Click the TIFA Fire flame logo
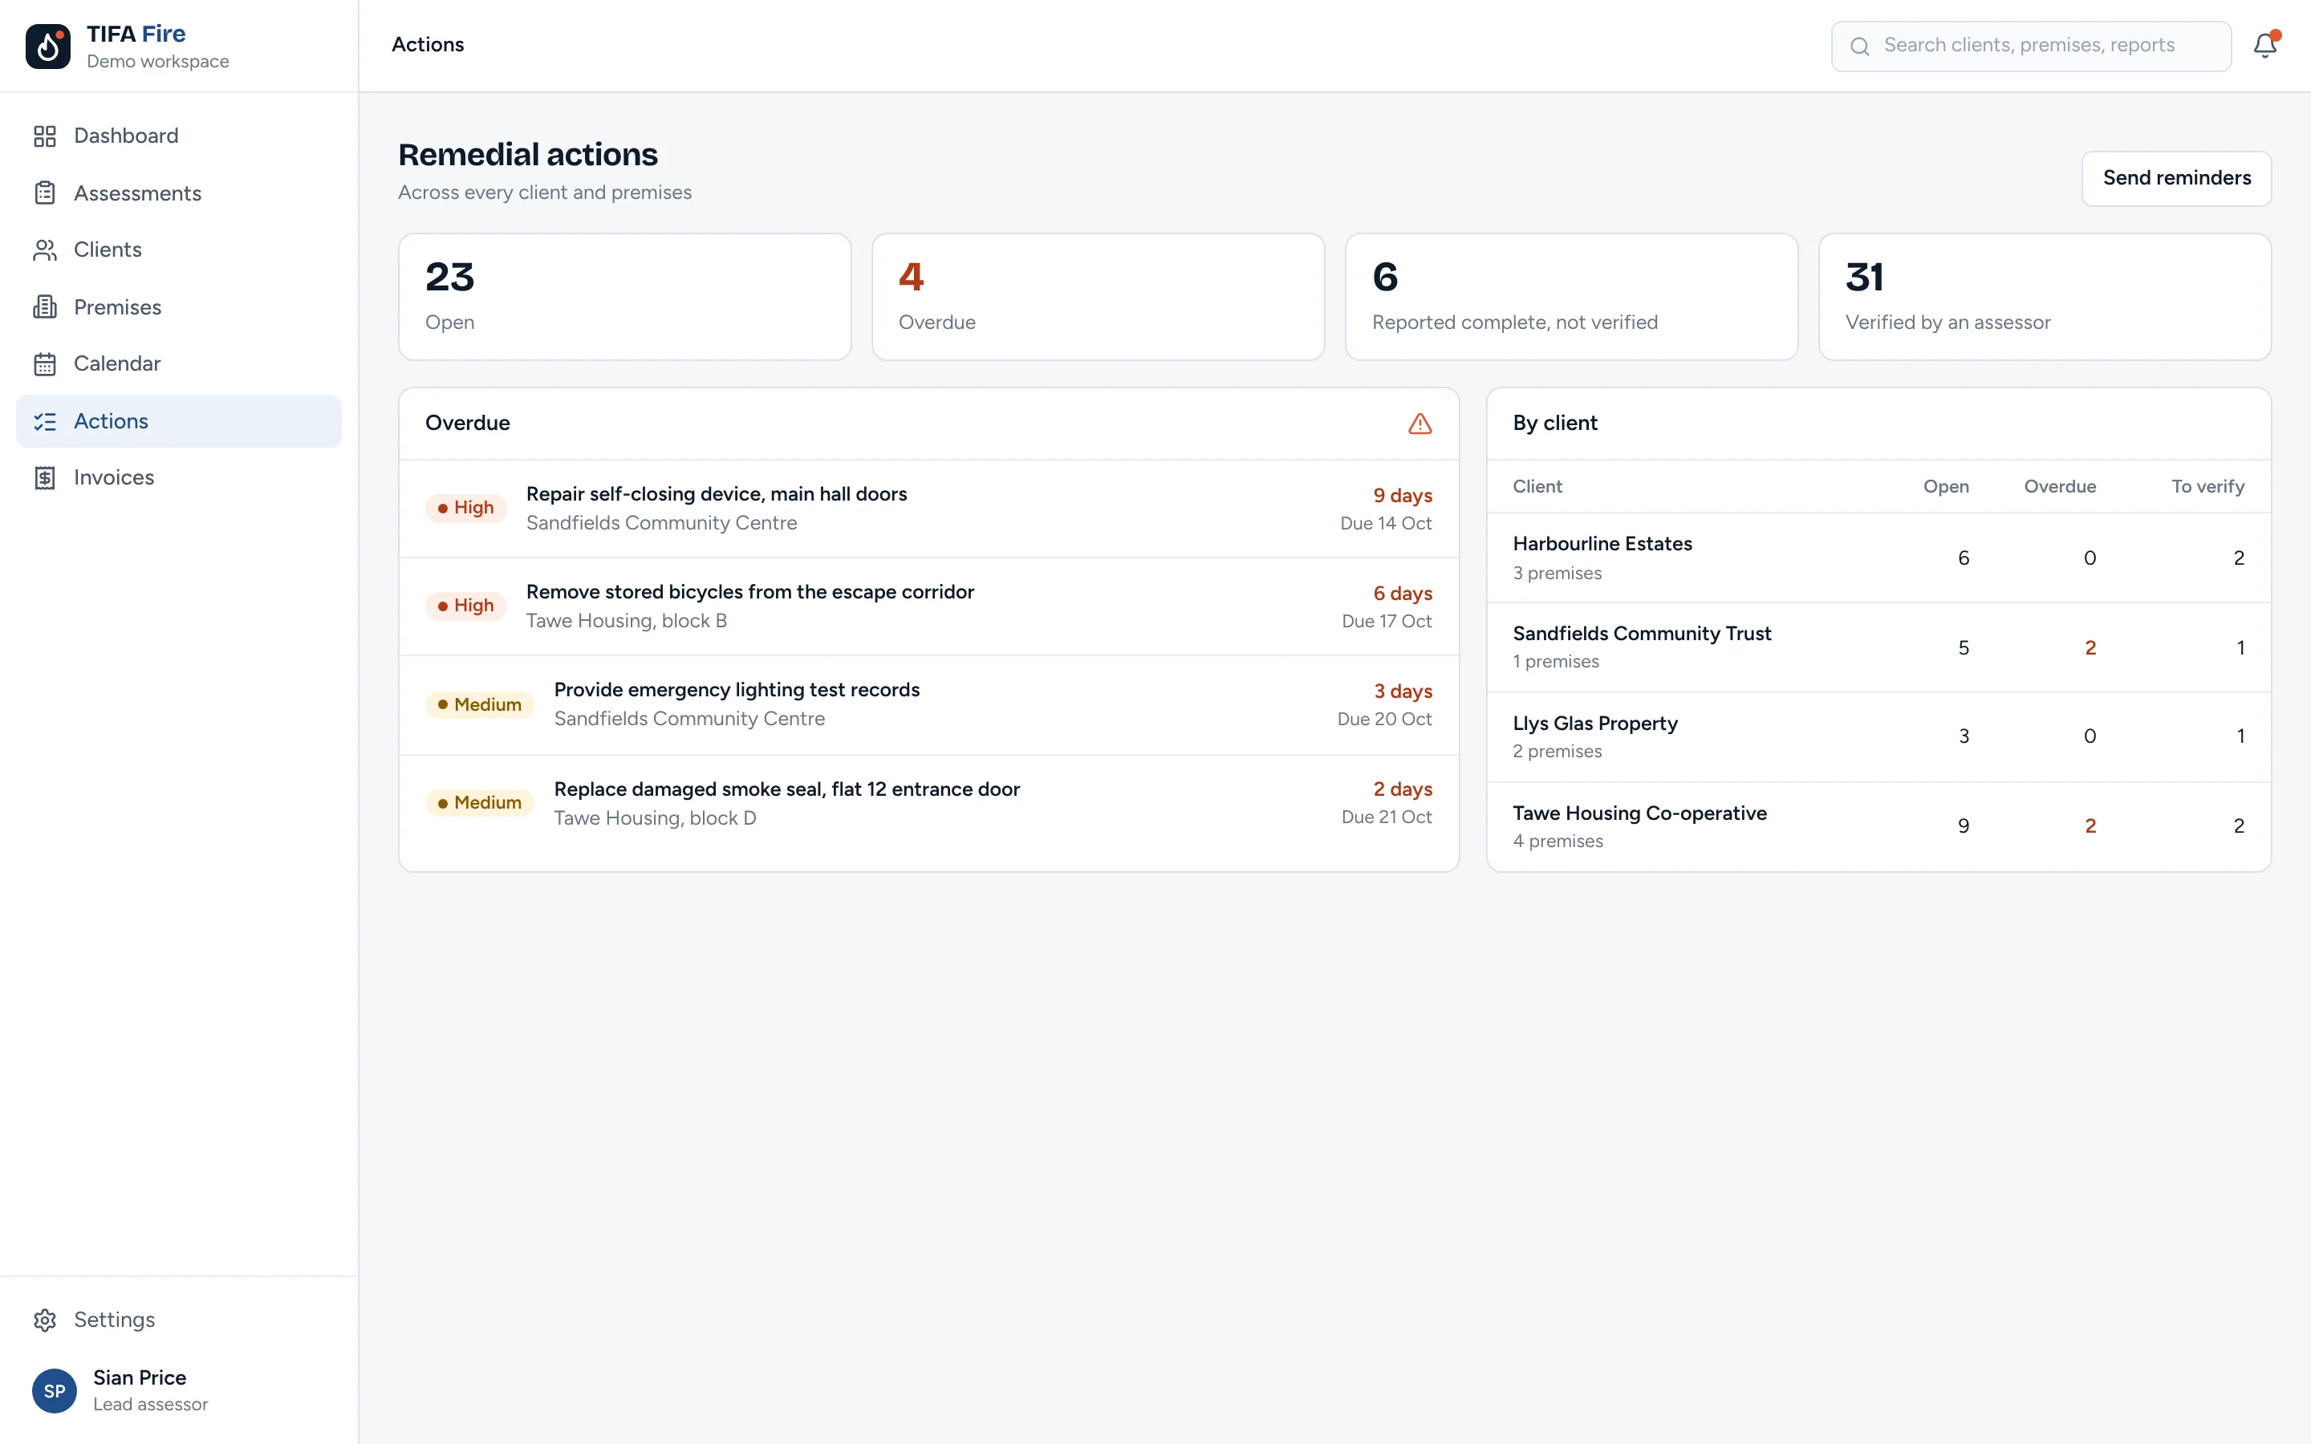 (x=48, y=46)
